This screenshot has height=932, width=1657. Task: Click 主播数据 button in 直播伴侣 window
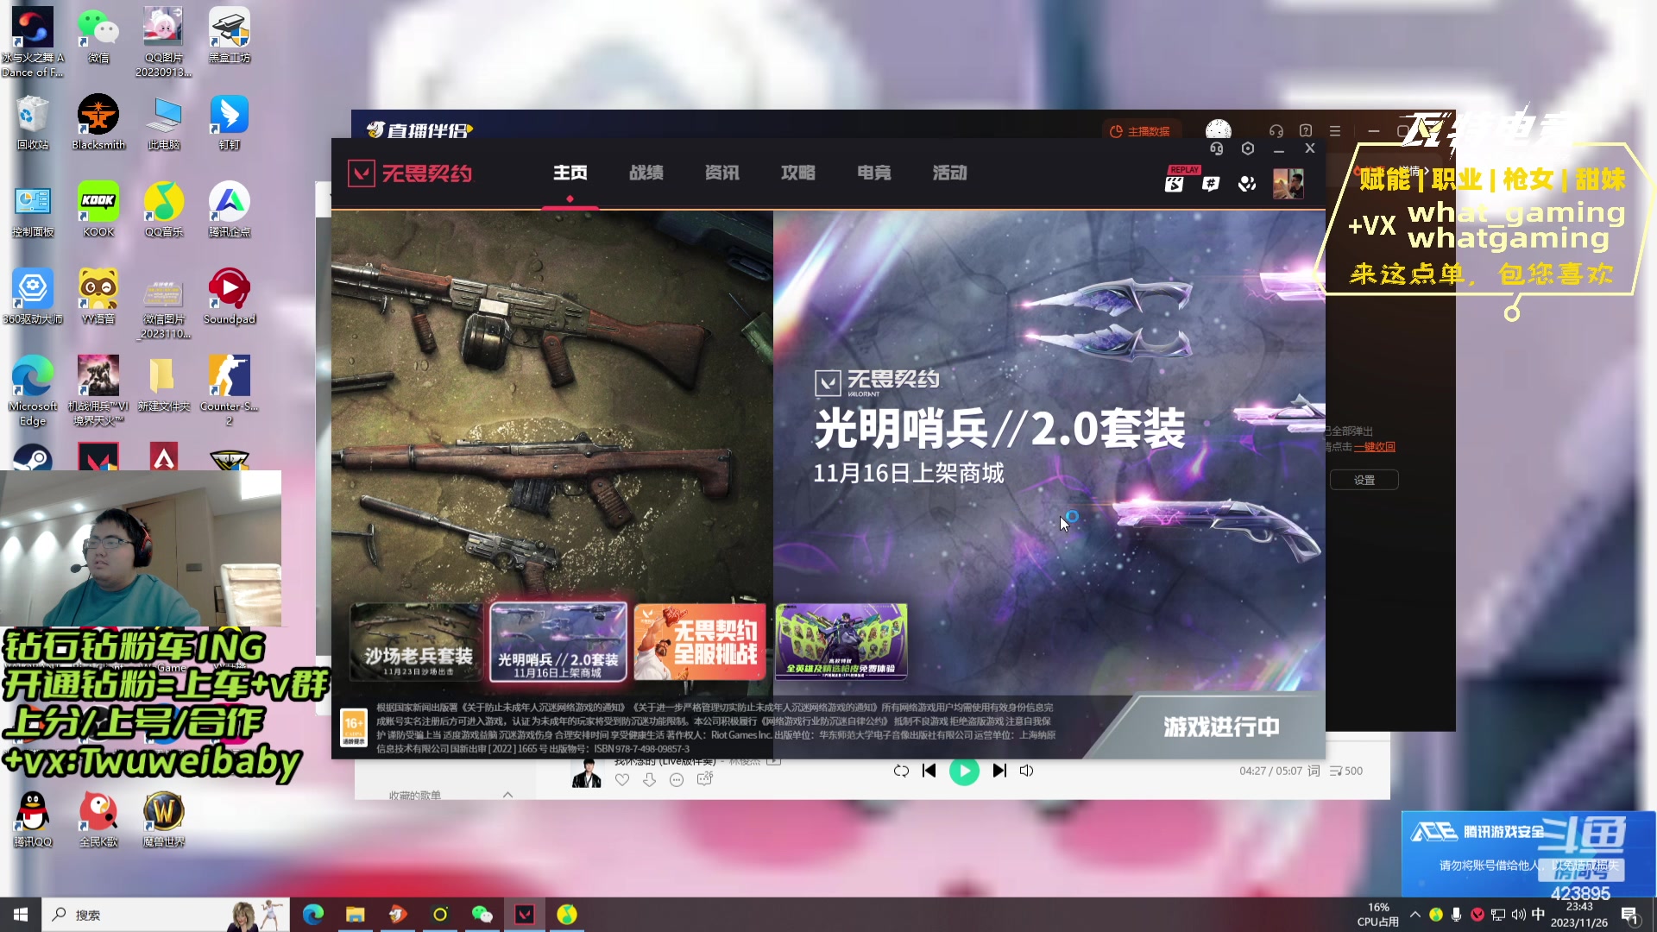[x=1140, y=131]
